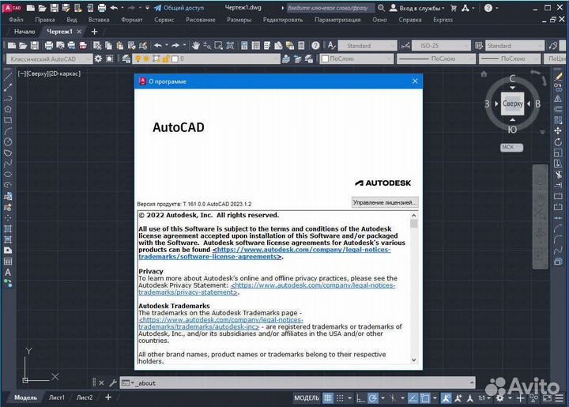Click the scroll down arrow in About dialog
569x407 pixels.
click(x=413, y=360)
